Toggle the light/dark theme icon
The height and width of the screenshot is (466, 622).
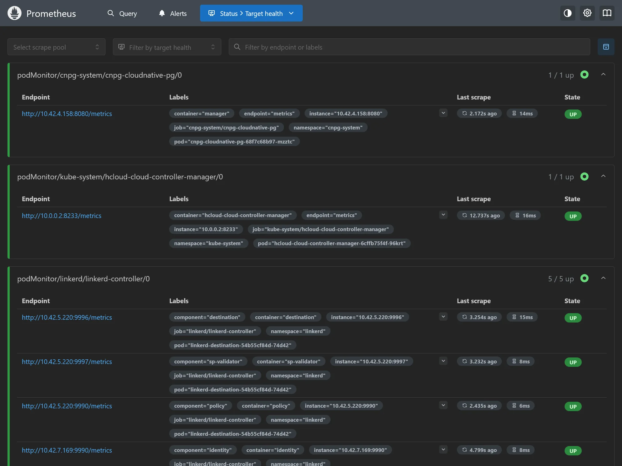point(567,13)
